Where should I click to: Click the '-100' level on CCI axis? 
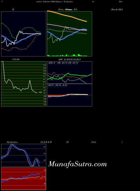click(x=44, y=96)
